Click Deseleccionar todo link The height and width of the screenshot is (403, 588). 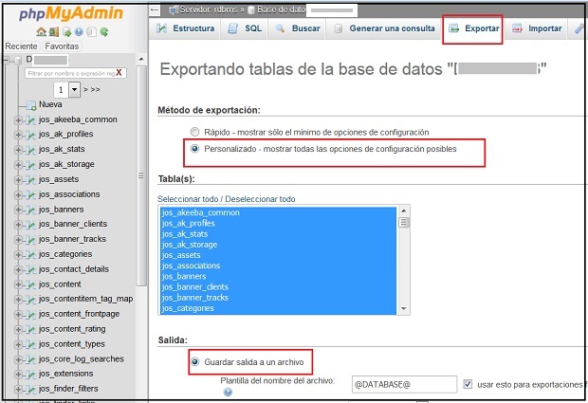tap(260, 199)
